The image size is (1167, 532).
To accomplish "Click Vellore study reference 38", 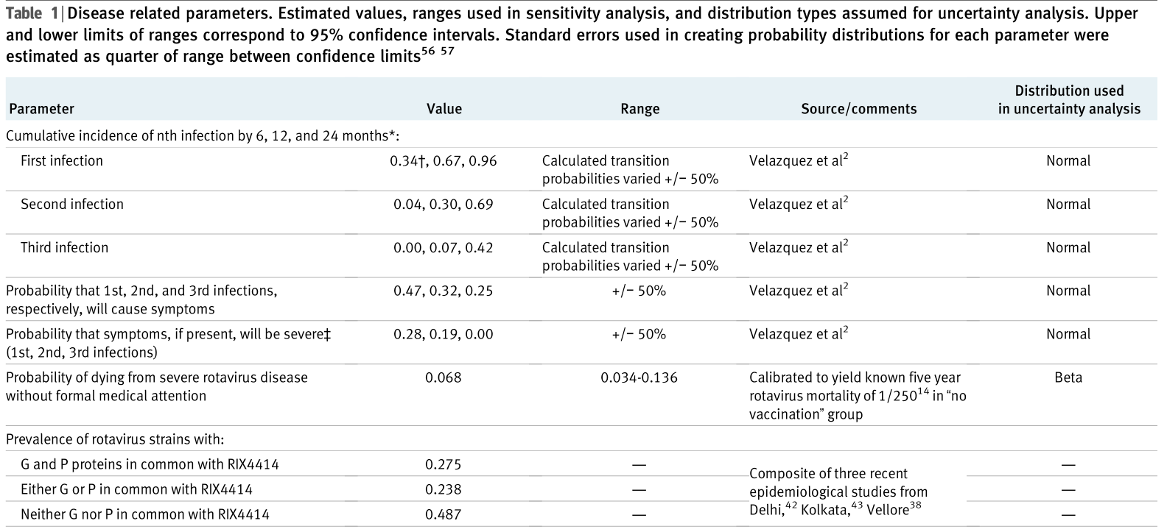I will click(x=916, y=506).
